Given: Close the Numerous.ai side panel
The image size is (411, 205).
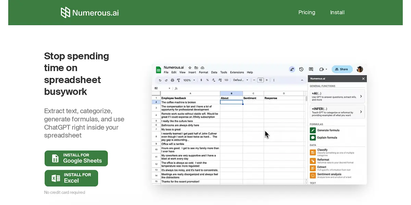Looking at the screenshot, I should 363,79.
